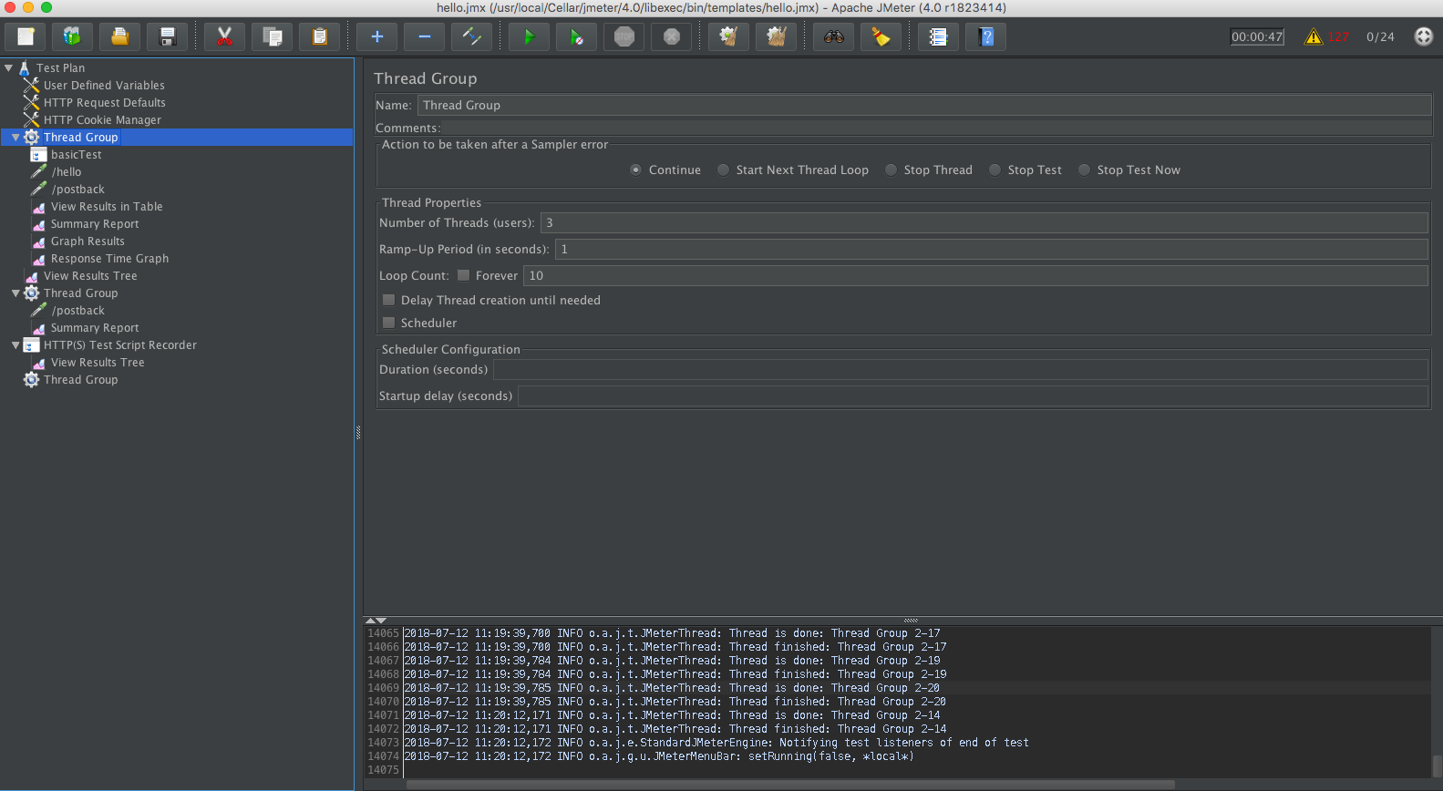Viewport: 1443px width, 791px height.
Task: Click the Loop Count value field
Action: point(975,275)
